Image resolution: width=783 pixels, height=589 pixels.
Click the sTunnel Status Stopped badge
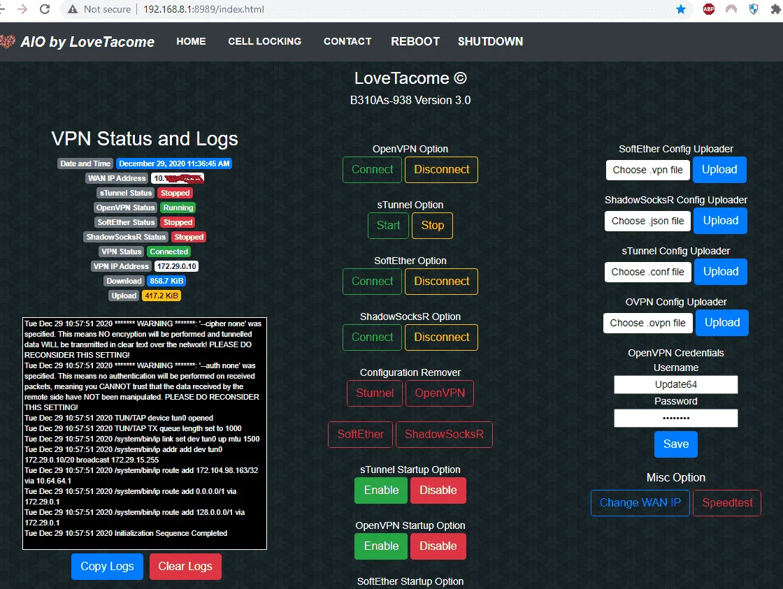[175, 193]
